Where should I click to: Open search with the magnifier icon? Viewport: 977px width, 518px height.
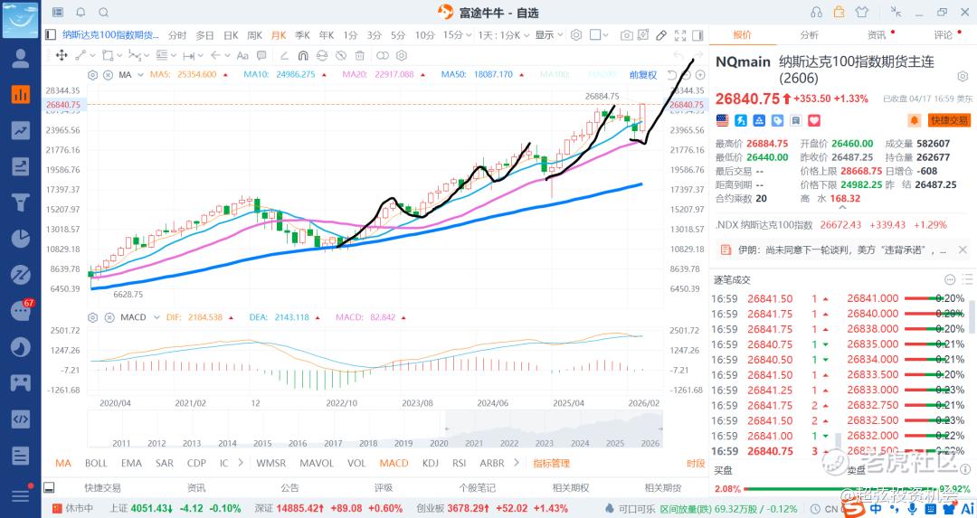coord(104,12)
